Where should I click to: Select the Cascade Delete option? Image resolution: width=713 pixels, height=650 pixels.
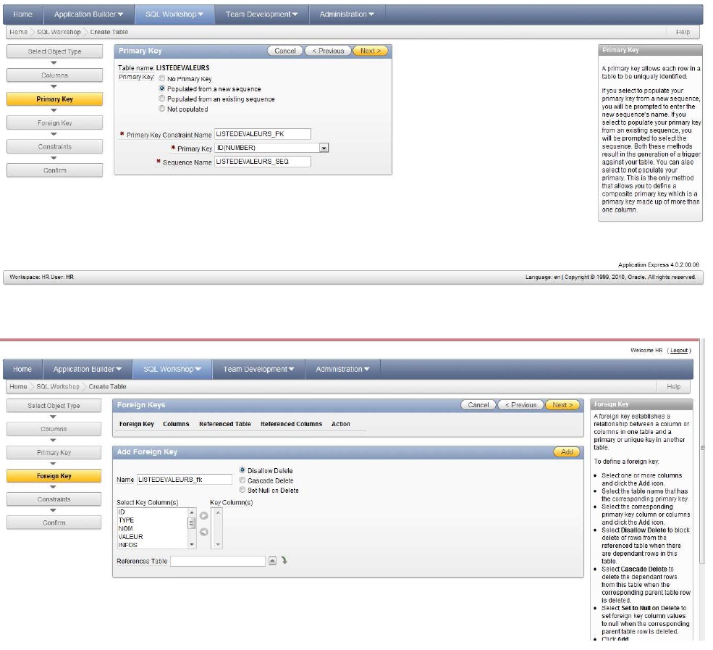click(242, 480)
